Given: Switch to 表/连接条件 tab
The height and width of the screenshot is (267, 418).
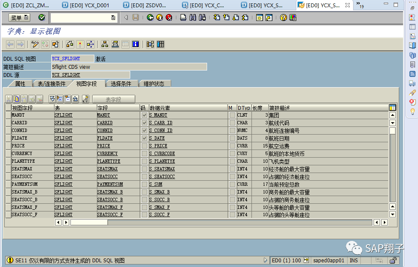Looking at the screenshot, I should (x=52, y=84).
